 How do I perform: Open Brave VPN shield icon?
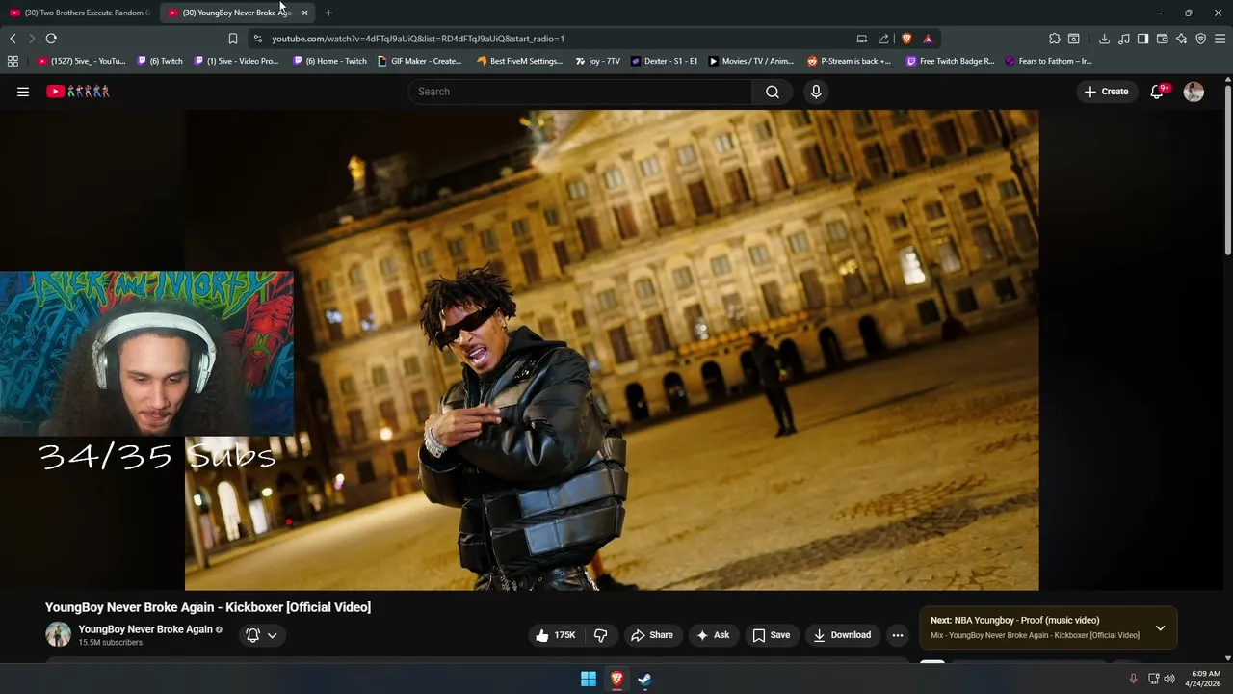[x=1200, y=39]
